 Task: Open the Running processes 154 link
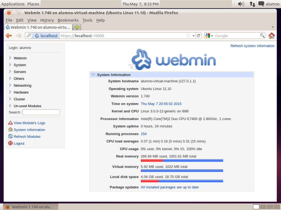pos(144,134)
